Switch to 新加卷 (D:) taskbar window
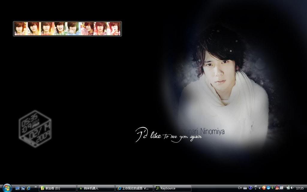 click(58, 188)
